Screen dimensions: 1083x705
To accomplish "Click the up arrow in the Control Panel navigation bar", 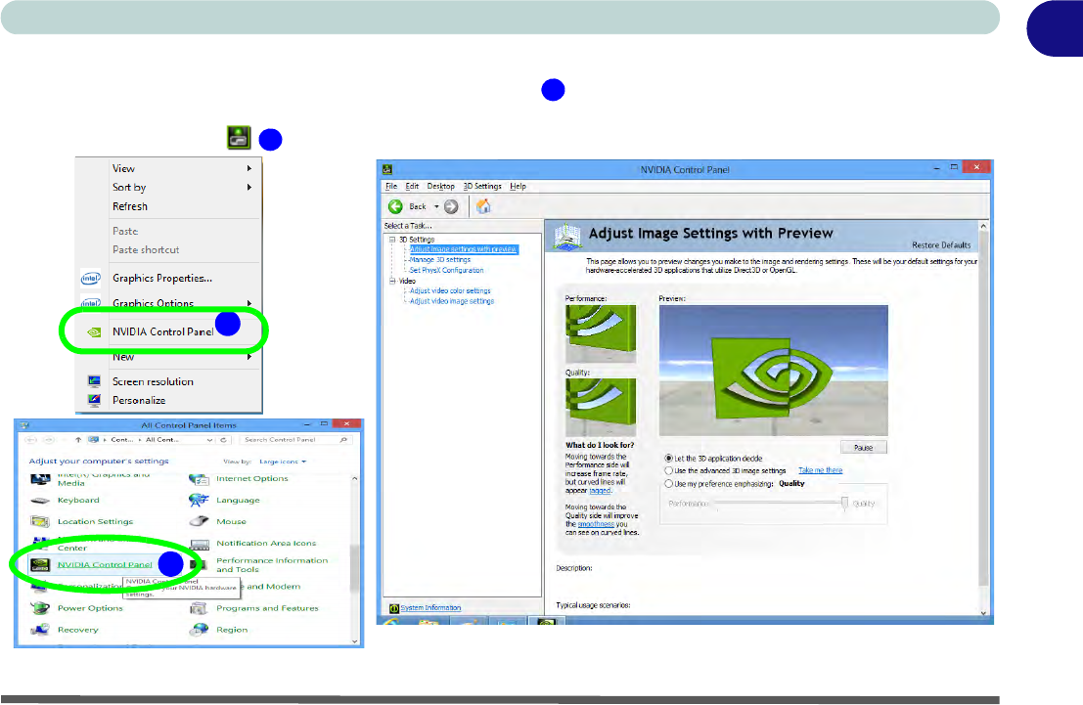I will click(78, 440).
